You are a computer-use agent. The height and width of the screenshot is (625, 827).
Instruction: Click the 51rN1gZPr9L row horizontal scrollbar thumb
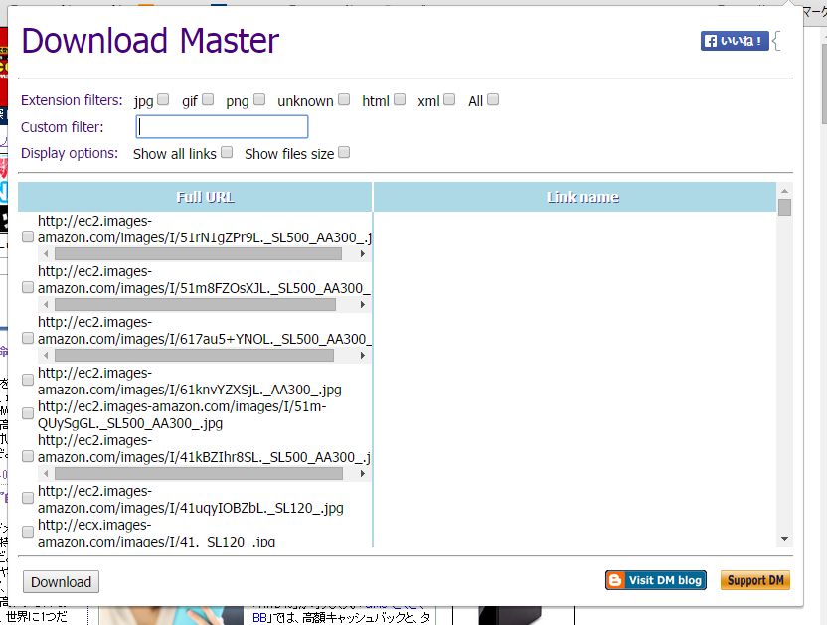(199, 254)
